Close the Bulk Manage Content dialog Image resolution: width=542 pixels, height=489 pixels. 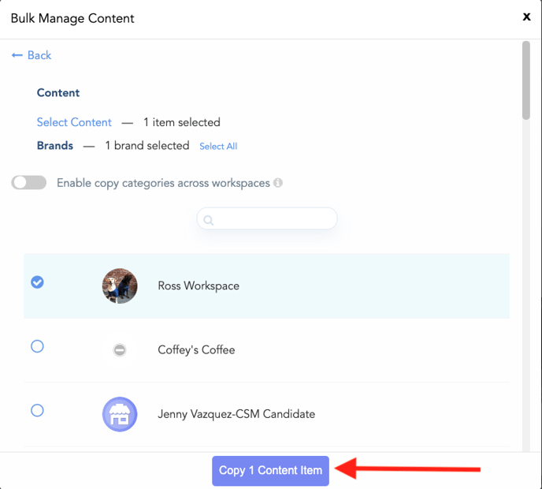526,17
